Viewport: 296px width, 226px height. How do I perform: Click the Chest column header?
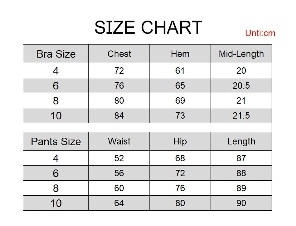[119, 54]
